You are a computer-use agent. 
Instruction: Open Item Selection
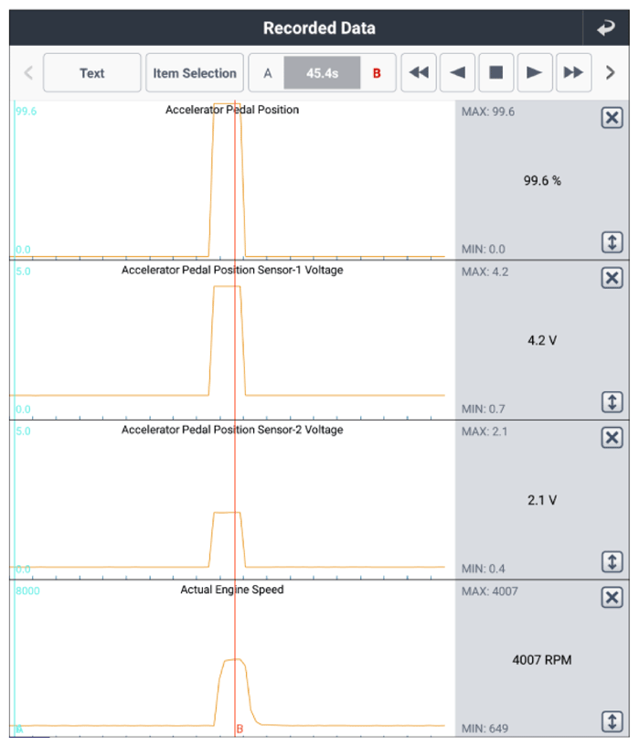195,73
